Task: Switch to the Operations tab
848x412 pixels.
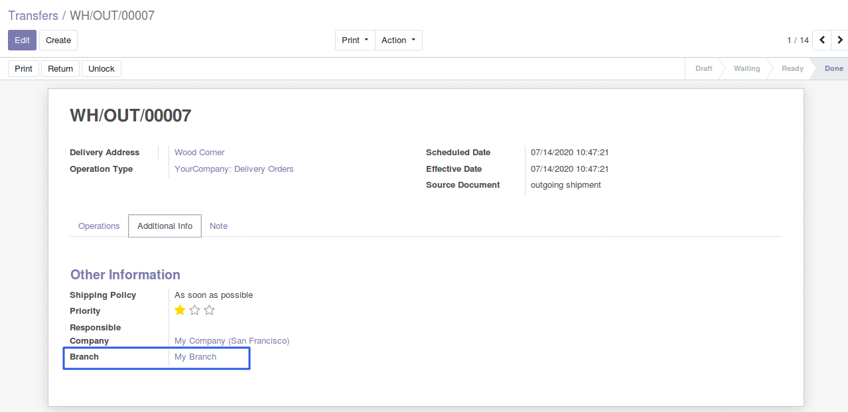Action: point(99,226)
